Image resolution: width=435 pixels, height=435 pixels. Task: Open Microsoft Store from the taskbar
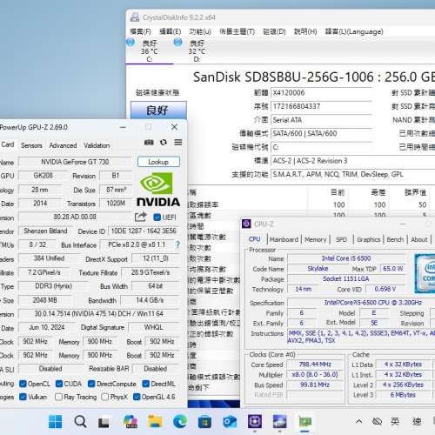[204, 422]
